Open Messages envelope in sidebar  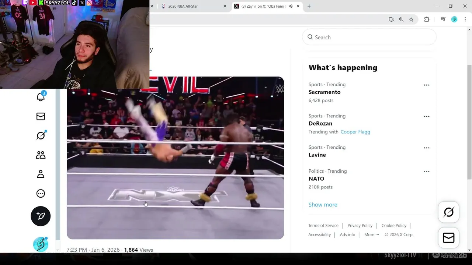41,116
